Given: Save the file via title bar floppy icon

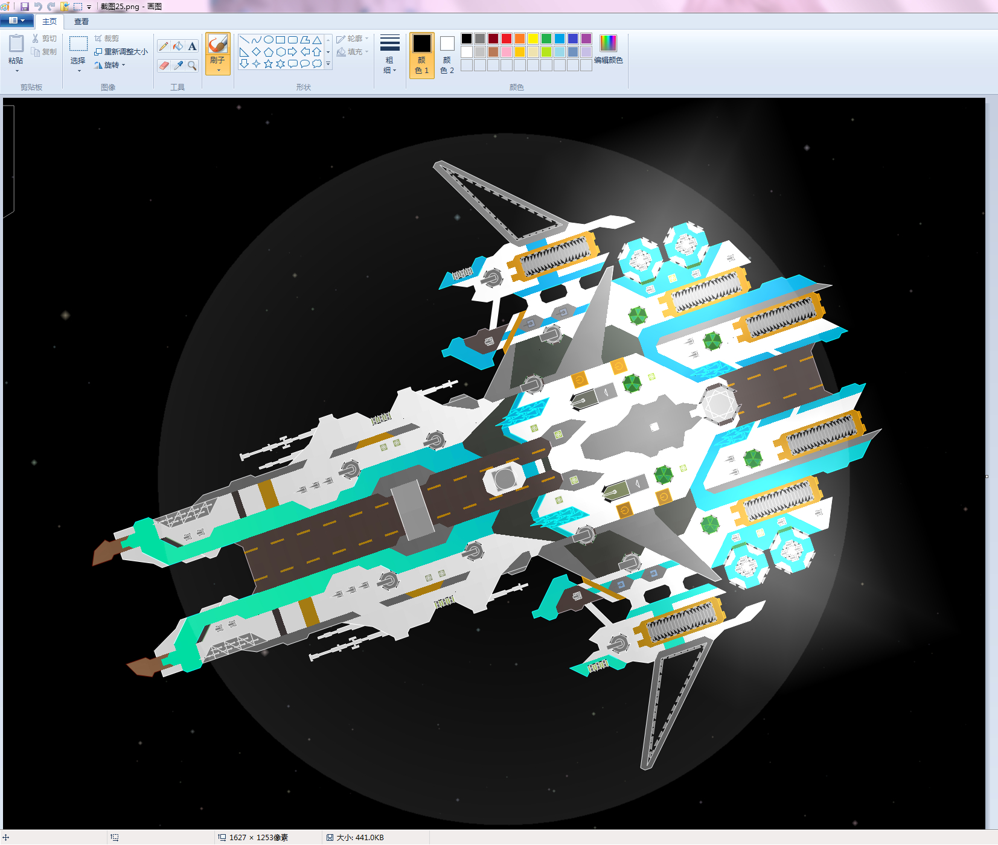Looking at the screenshot, I should pos(25,7).
